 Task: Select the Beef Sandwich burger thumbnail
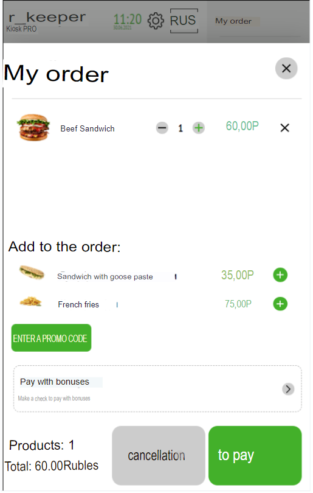[33, 127]
